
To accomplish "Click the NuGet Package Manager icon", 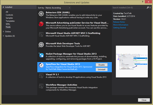I will (x=41, y=55).
